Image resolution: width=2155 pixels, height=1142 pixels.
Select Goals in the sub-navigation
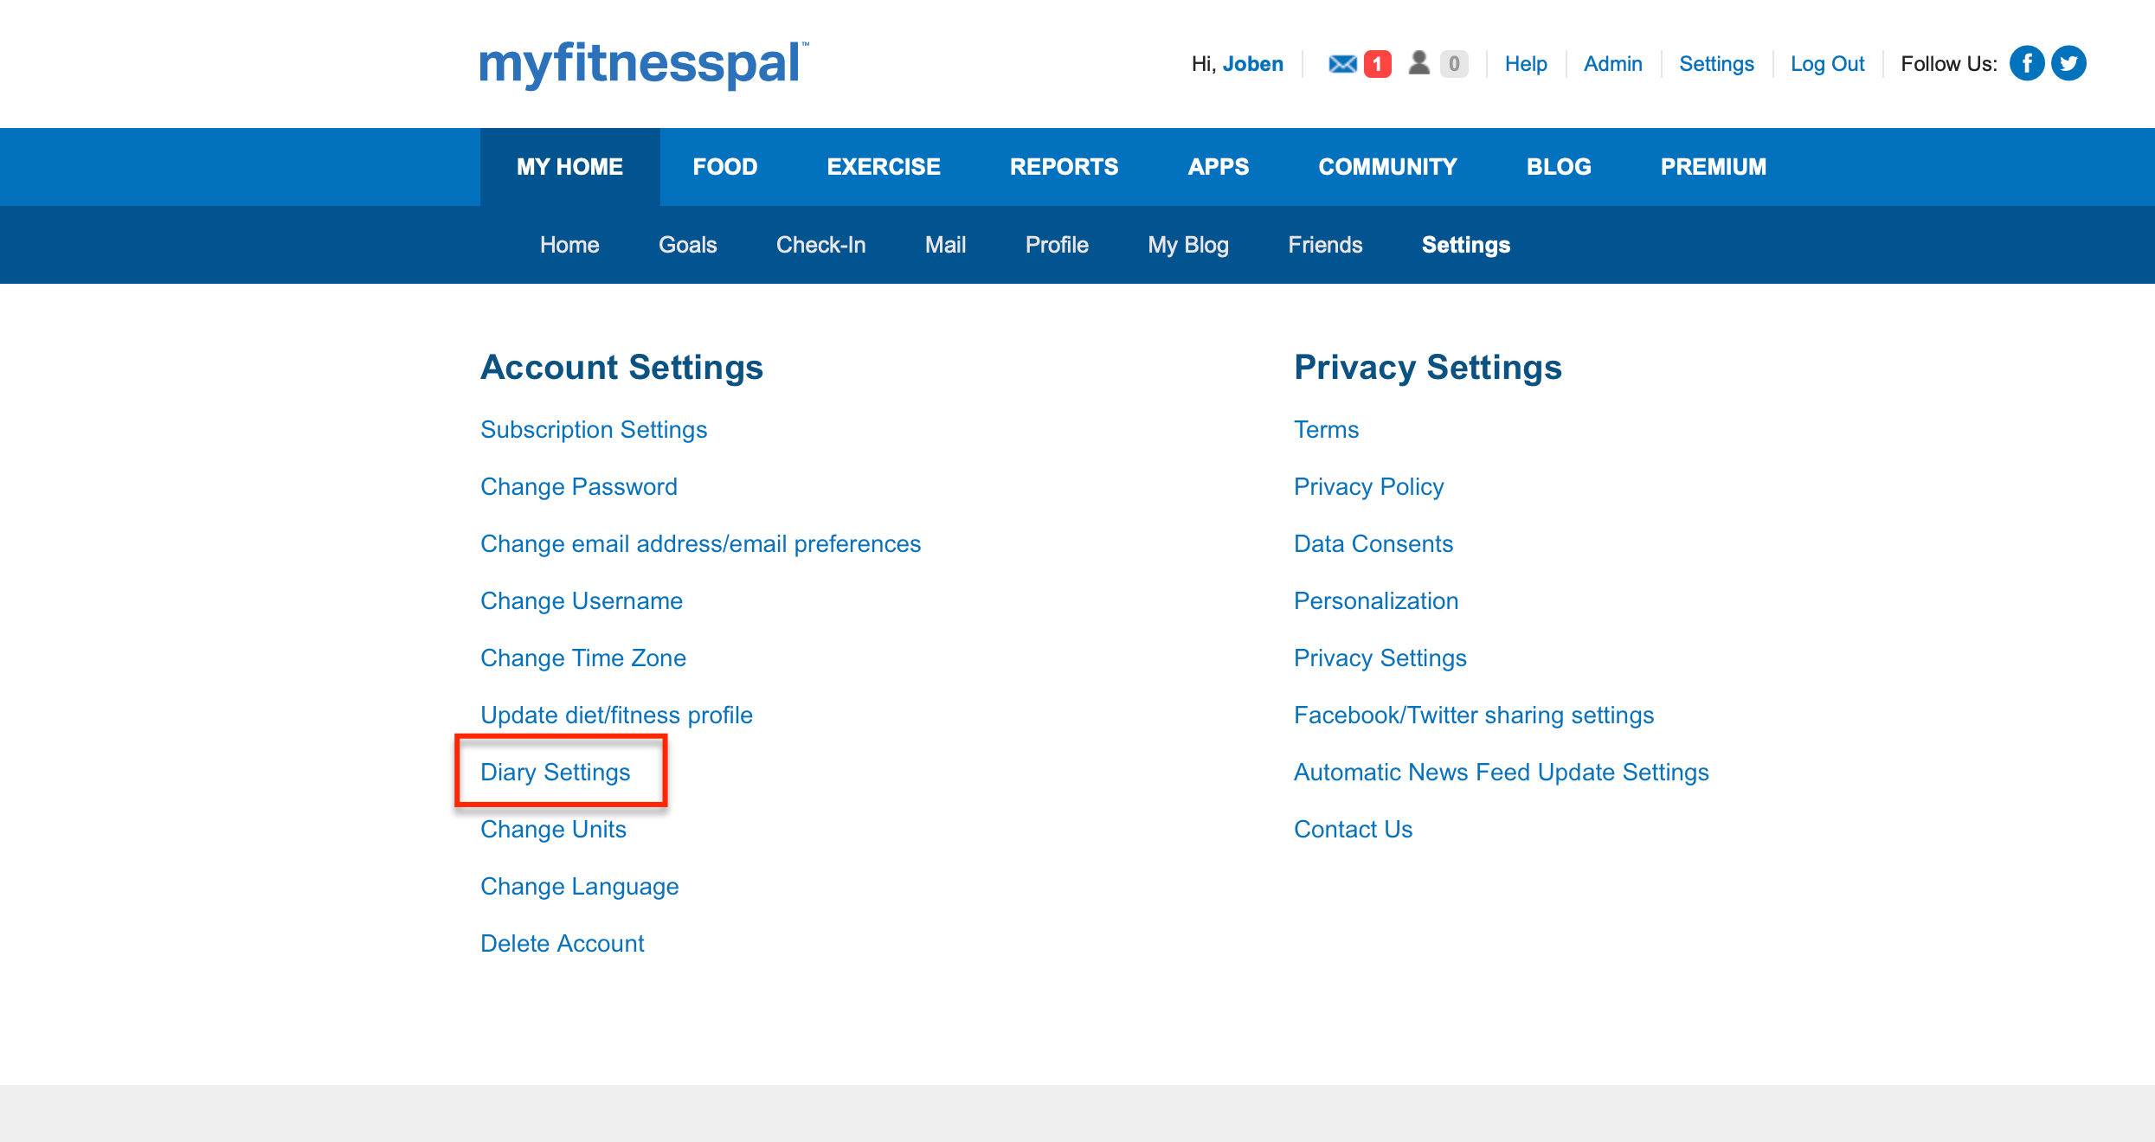pyautogui.click(x=688, y=245)
